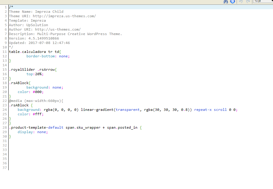Click the opening '/*' comment on line 1
The image size is (273, 189).
point(11,7)
